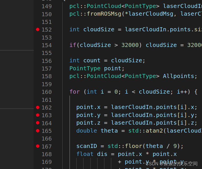Click the std::atan2 call
This screenshot has width=202, height=169.
(x=146, y=131)
